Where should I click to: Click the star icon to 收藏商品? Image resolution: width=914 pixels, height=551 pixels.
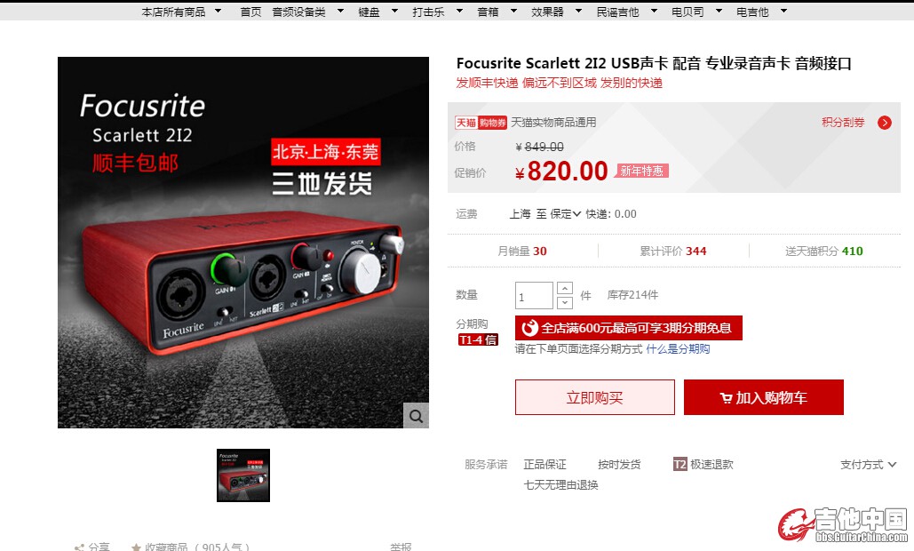[136, 547]
